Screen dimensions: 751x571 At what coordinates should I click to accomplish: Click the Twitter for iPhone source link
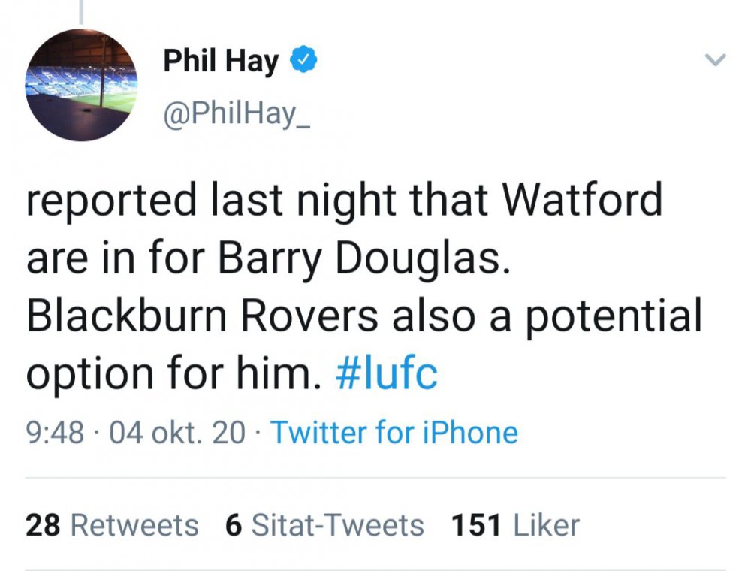click(x=394, y=433)
